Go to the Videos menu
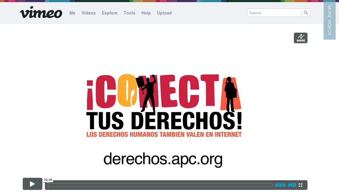Screen dimensions: 339x192 [x=88, y=13]
